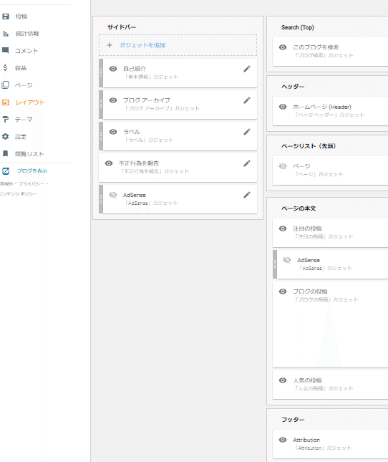Image resolution: width=388 pixels, height=462 pixels.
Task: Edit the ブログ アーカイブ gadget with pencil icon
Action: [x=247, y=100]
